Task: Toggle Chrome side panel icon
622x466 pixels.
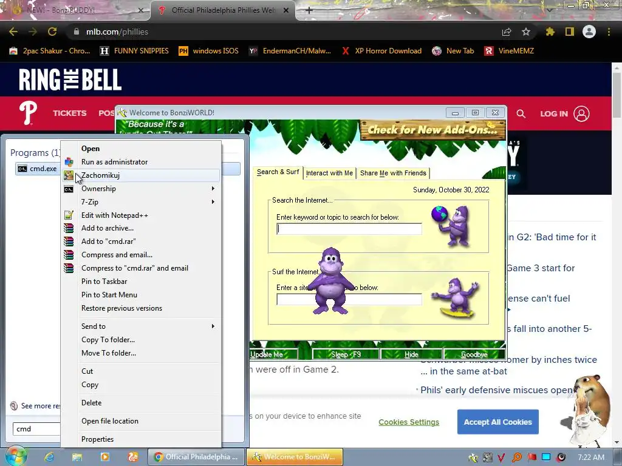Action: (570, 32)
